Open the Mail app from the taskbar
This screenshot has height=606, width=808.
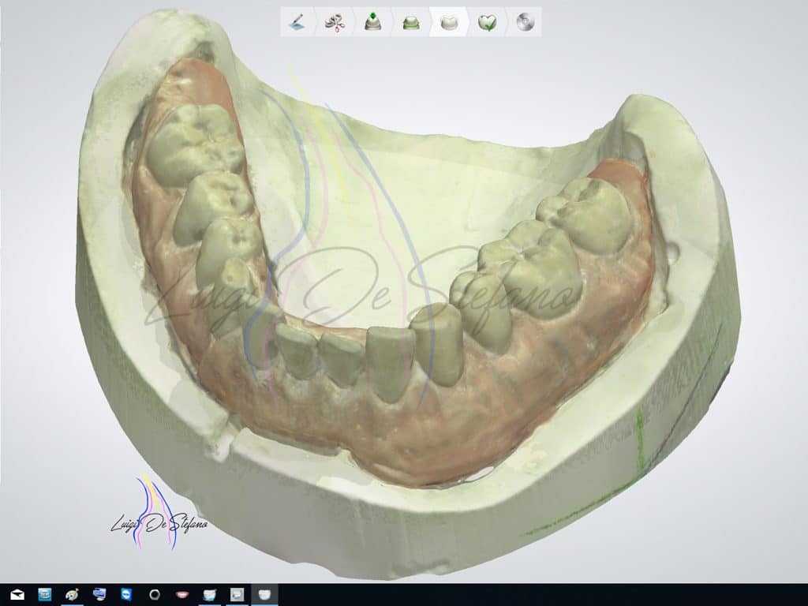tap(17, 594)
